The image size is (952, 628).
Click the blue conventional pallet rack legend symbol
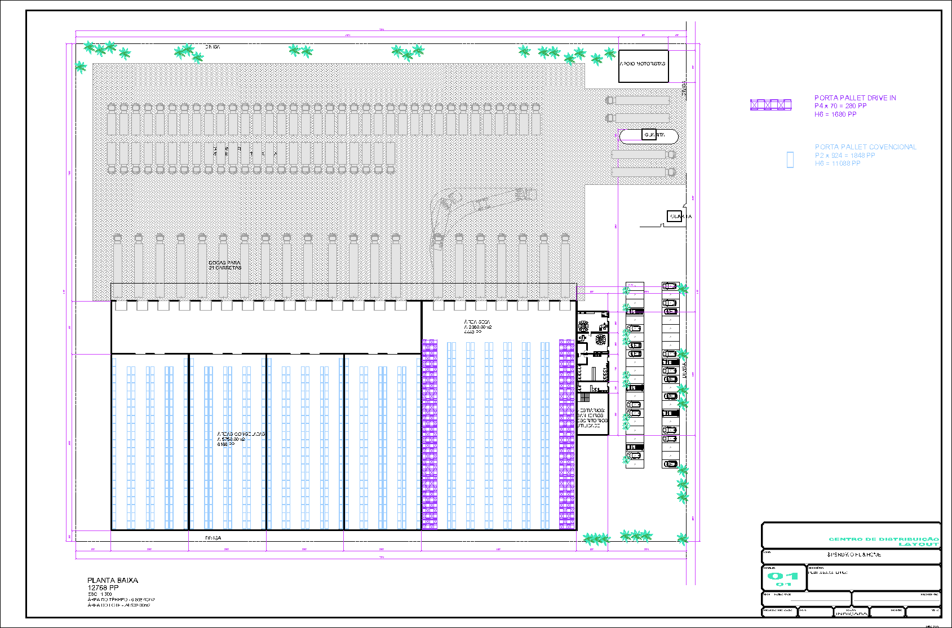790,160
